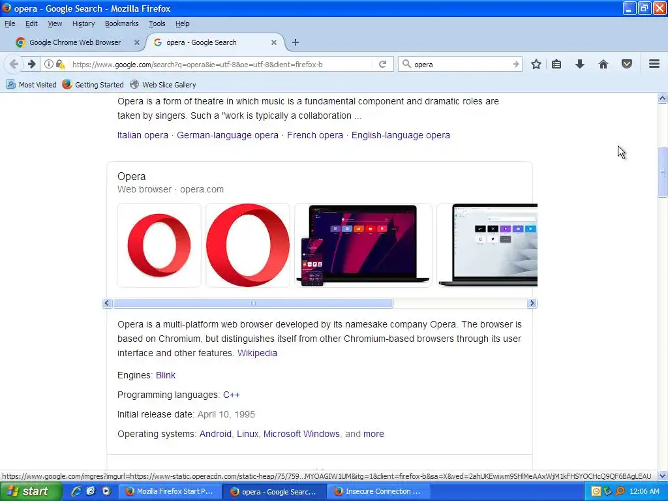The height and width of the screenshot is (501, 668).
Task: Bookmark this page with the star icon
Action: pyautogui.click(x=536, y=65)
